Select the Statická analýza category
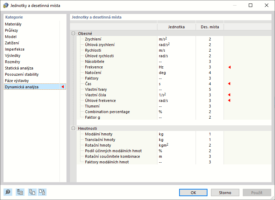The image size is (275, 200). click(19, 68)
